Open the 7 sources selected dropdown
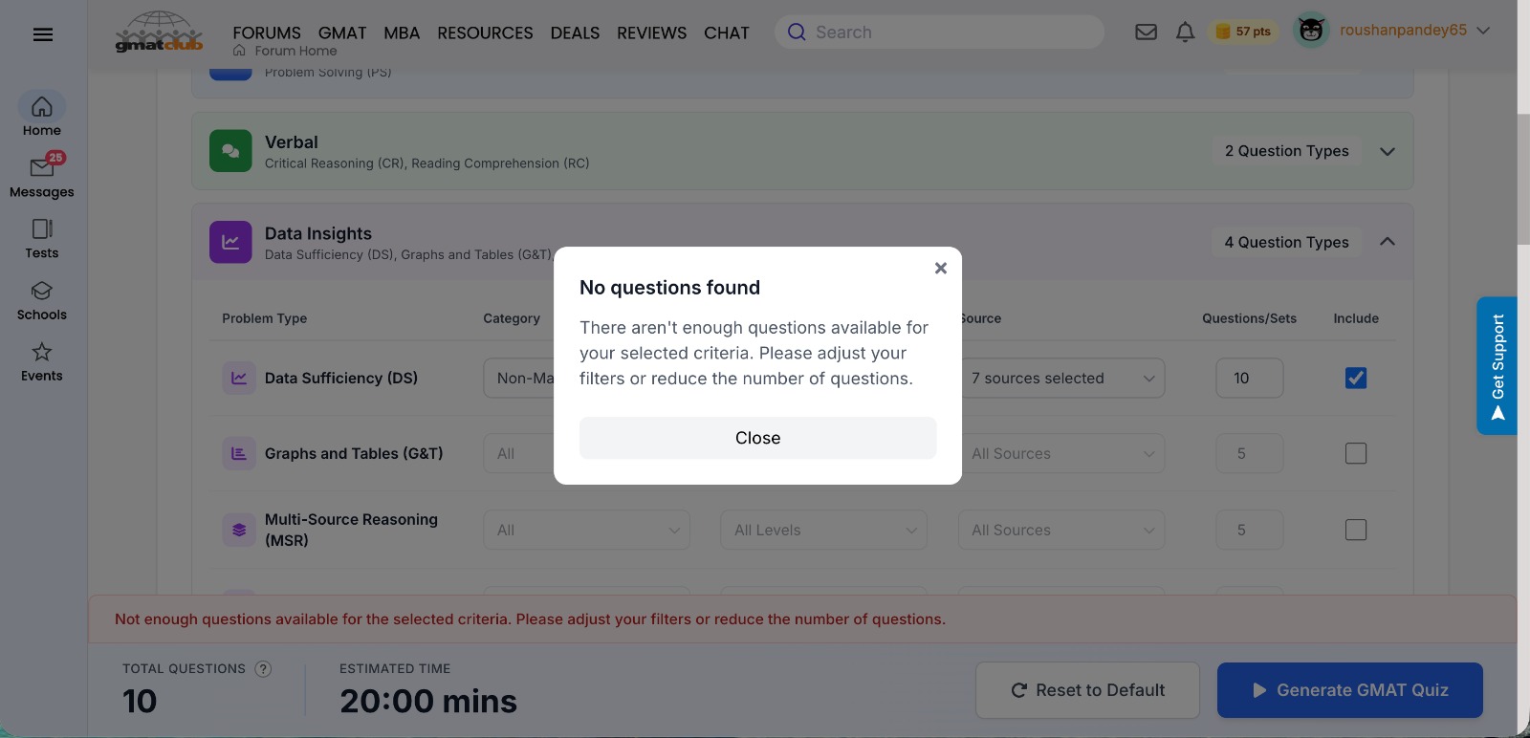1530x738 pixels. point(1061,379)
